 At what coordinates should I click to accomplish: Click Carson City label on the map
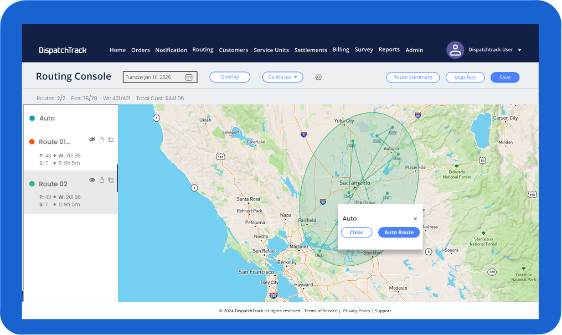[506, 118]
